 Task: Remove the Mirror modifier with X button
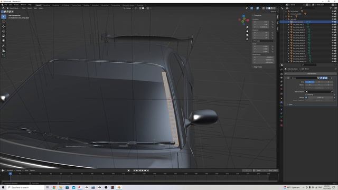click(x=332, y=78)
